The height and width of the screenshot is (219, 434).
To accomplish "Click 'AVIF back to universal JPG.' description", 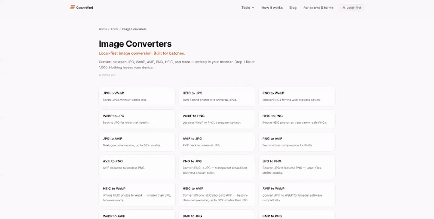I will pos(201,145).
